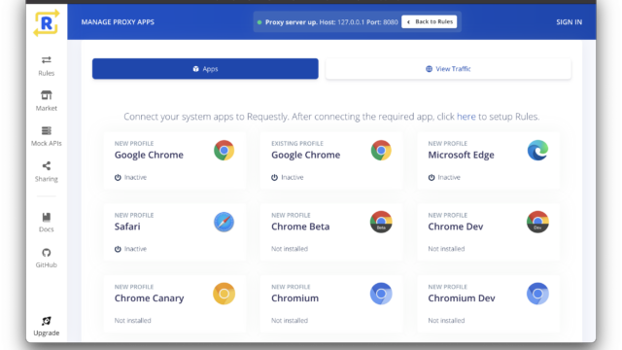Open the Rules sidebar item
Viewport: 622px width, 350px height.
point(47,66)
